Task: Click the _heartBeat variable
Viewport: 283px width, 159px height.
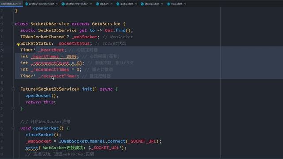Action: [51, 50]
